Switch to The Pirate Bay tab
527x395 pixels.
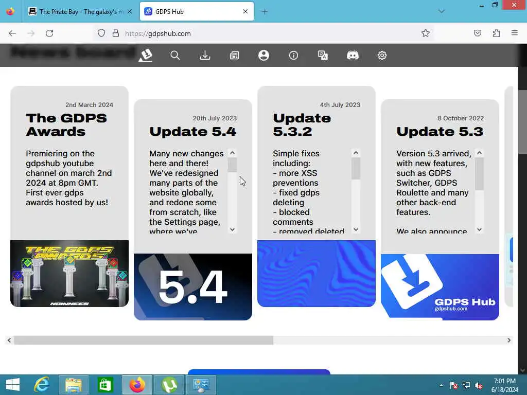click(80, 11)
